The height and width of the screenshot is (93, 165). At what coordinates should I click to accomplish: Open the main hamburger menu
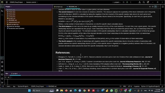pos(7,2)
